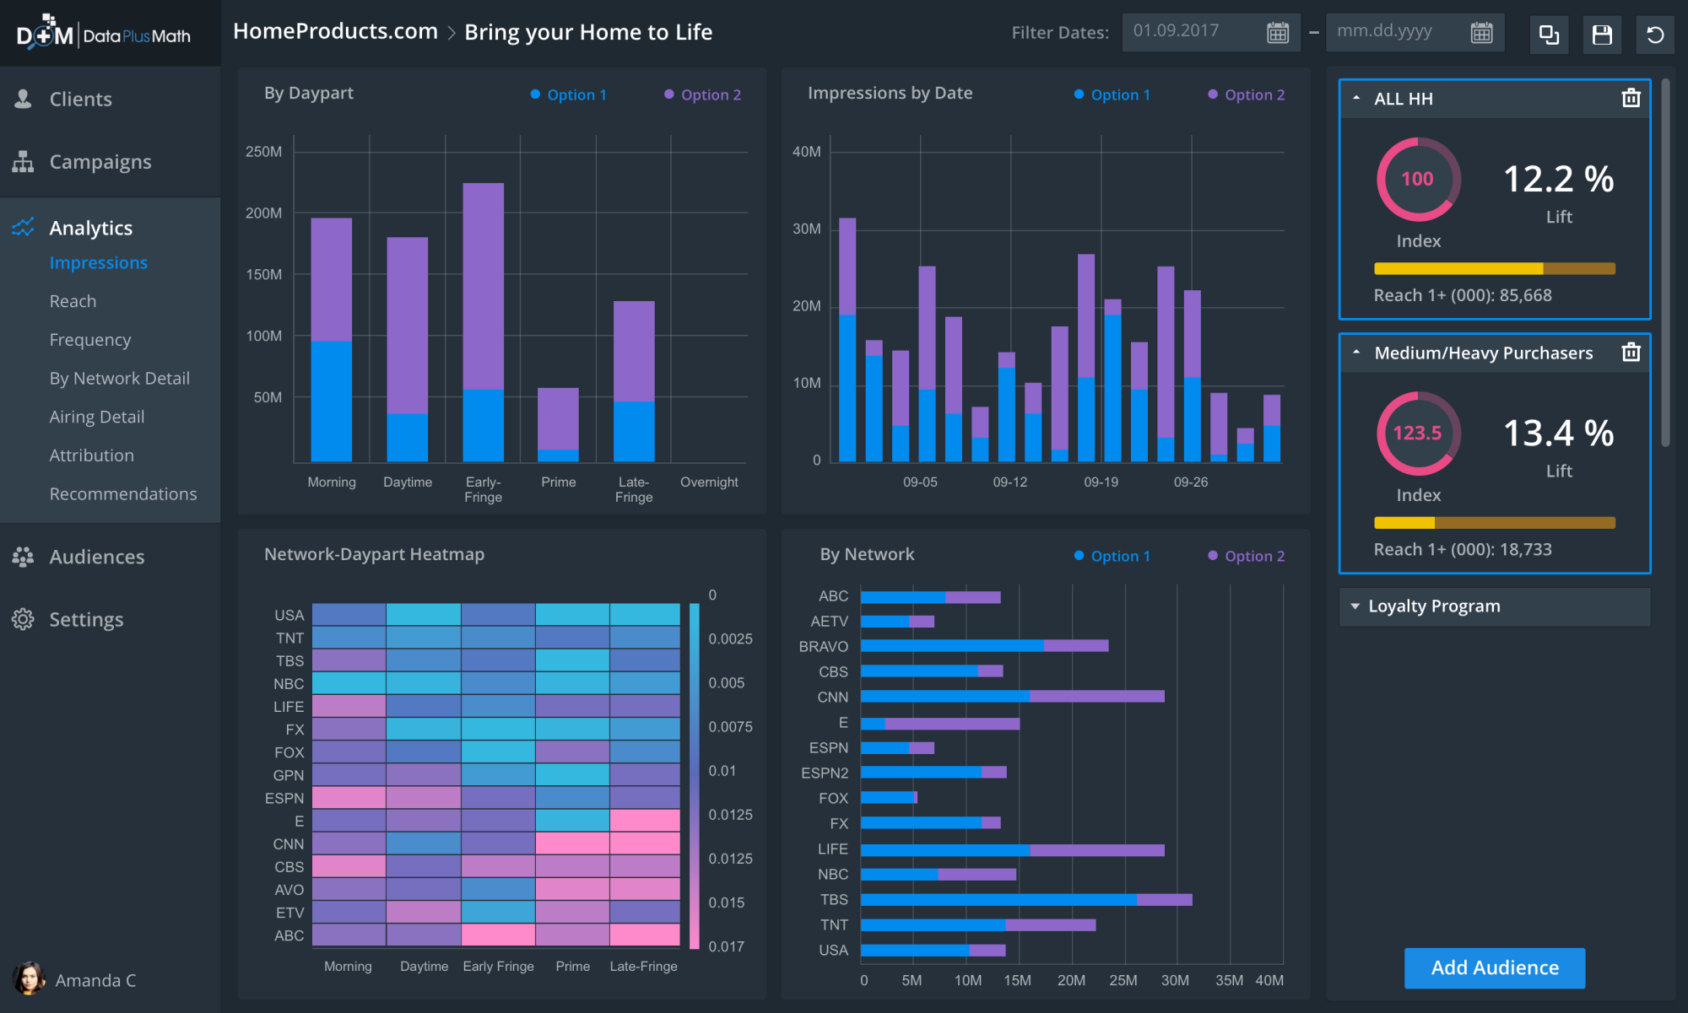Screen dimensions: 1688x1013
Task: Click the Add Audience button
Action: point(1494,967)
